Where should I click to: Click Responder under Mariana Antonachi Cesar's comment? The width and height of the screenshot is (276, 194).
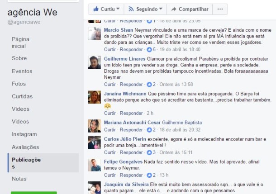pos(131,130)
